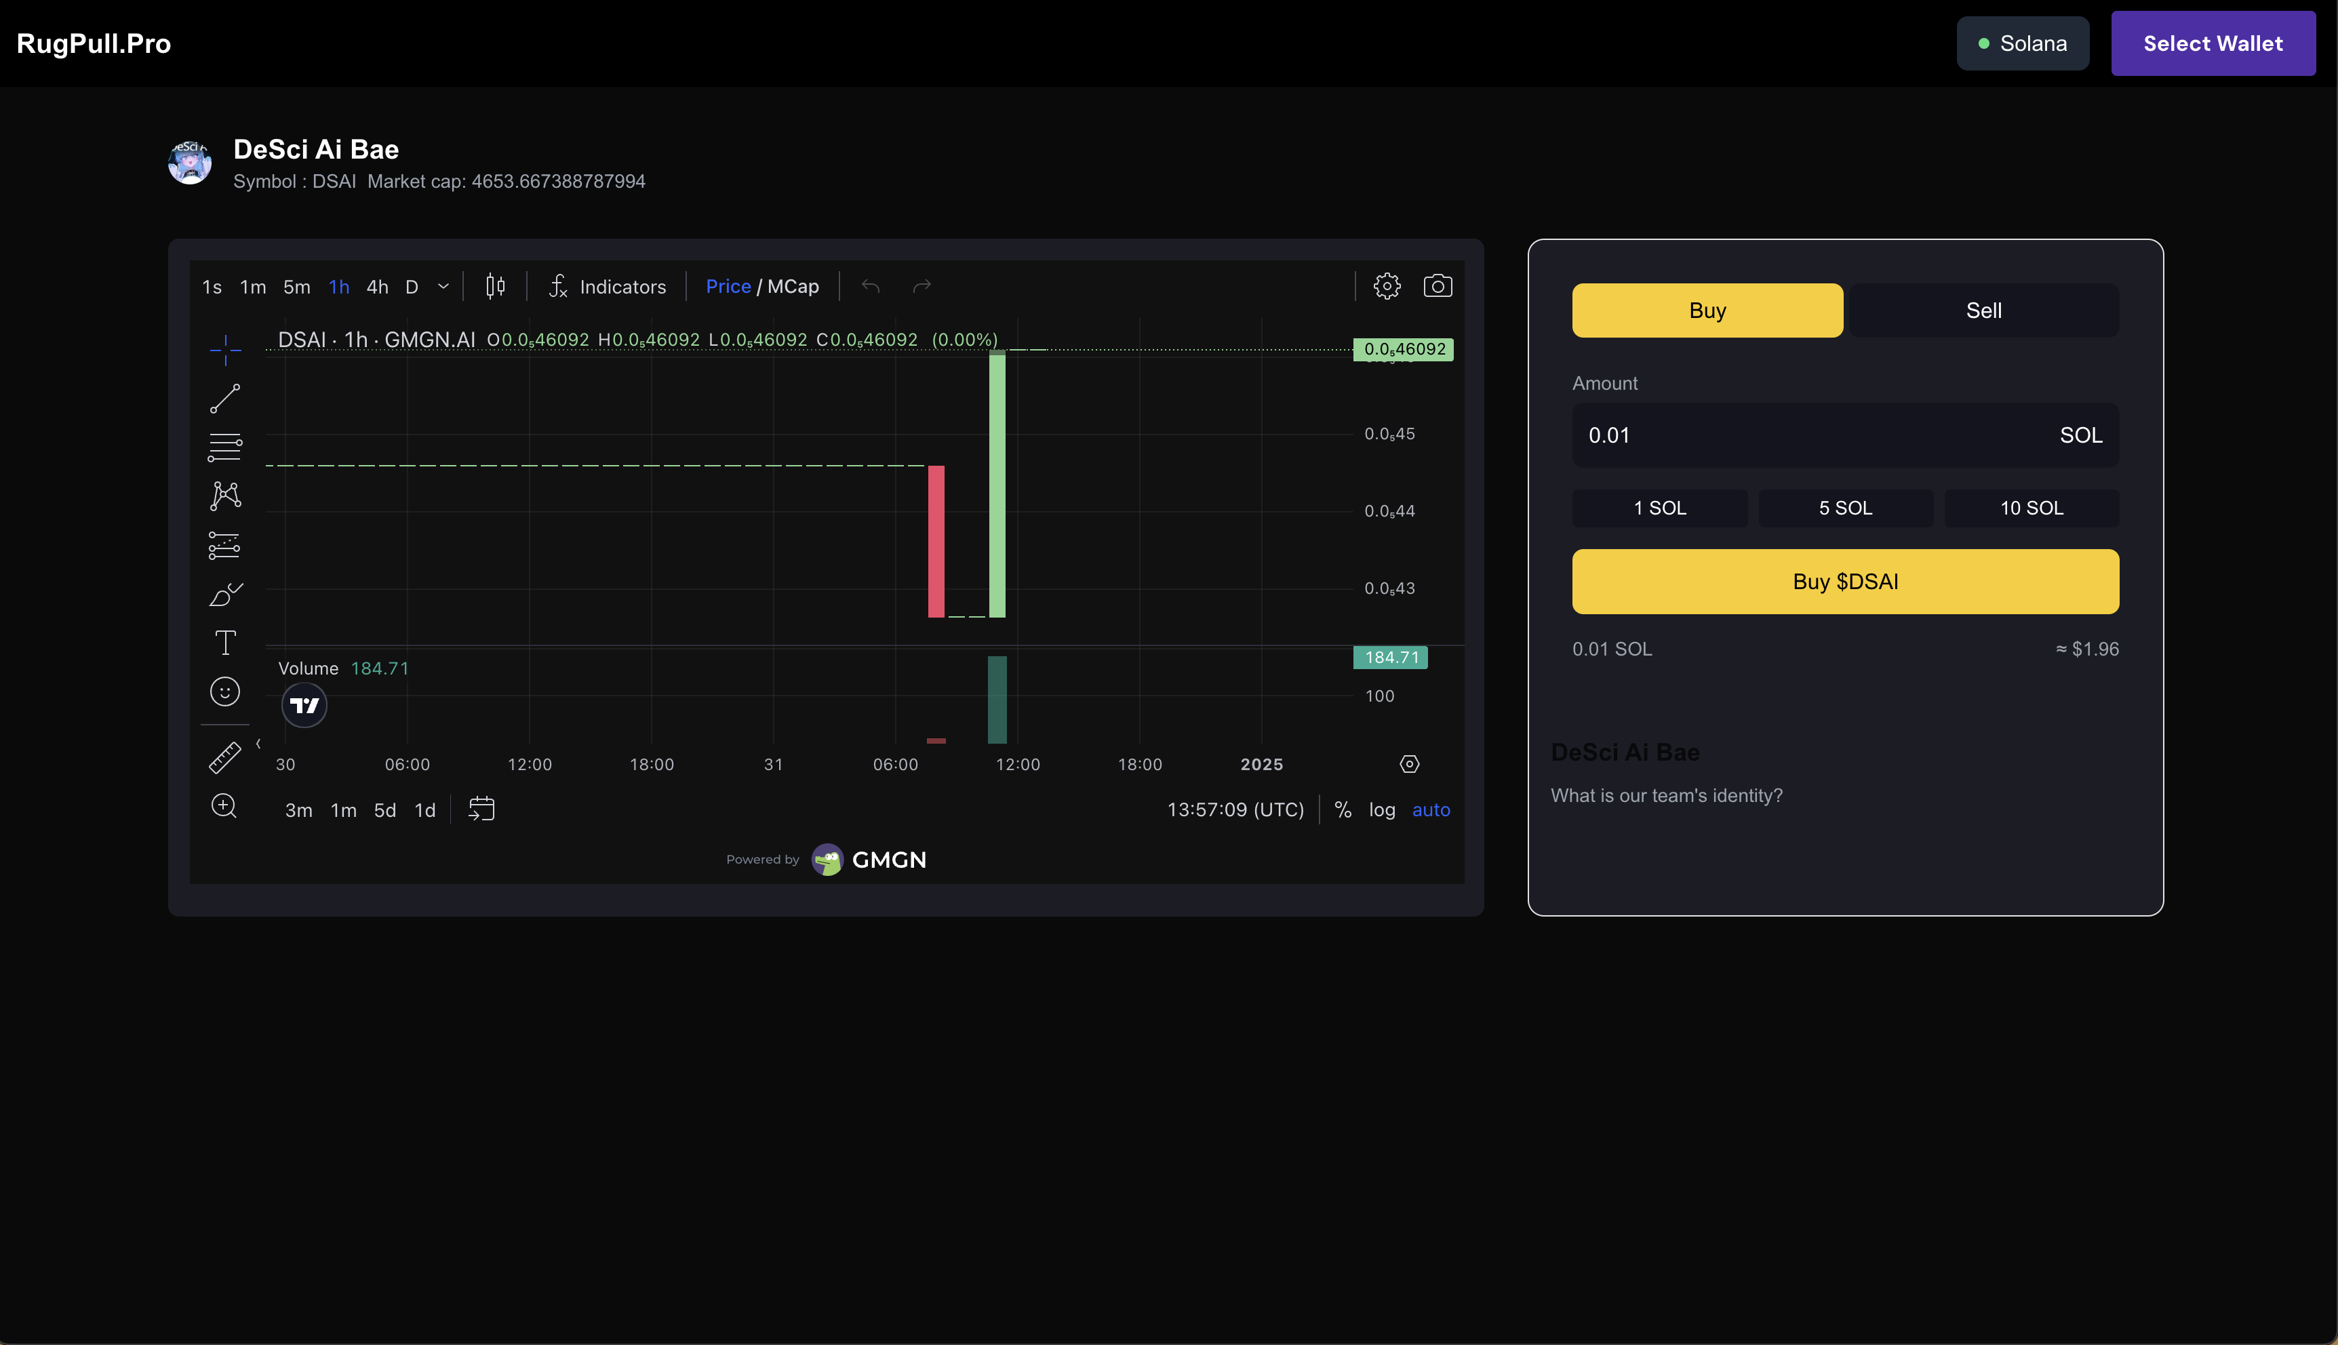Collapse the drawing toolbar arrow

point(258,743)
